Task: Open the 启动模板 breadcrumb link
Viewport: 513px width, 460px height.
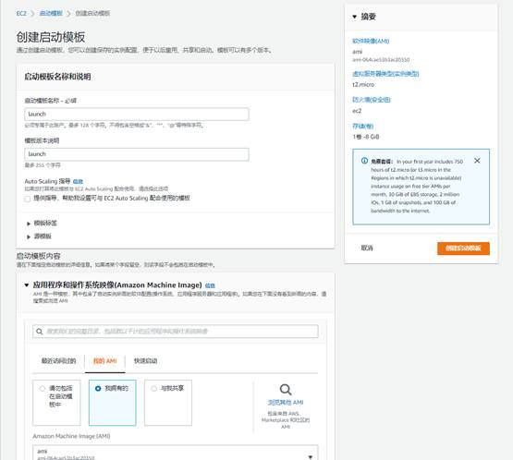Action: [x=51, y=14]
